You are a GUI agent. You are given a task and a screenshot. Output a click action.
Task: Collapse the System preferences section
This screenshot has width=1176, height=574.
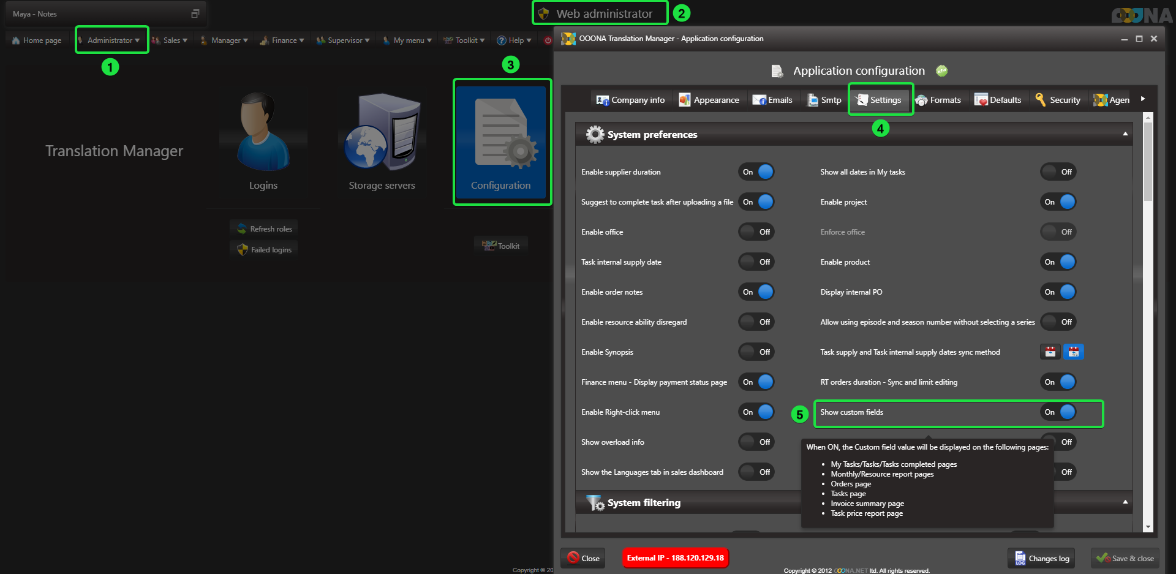(1125, 134)
